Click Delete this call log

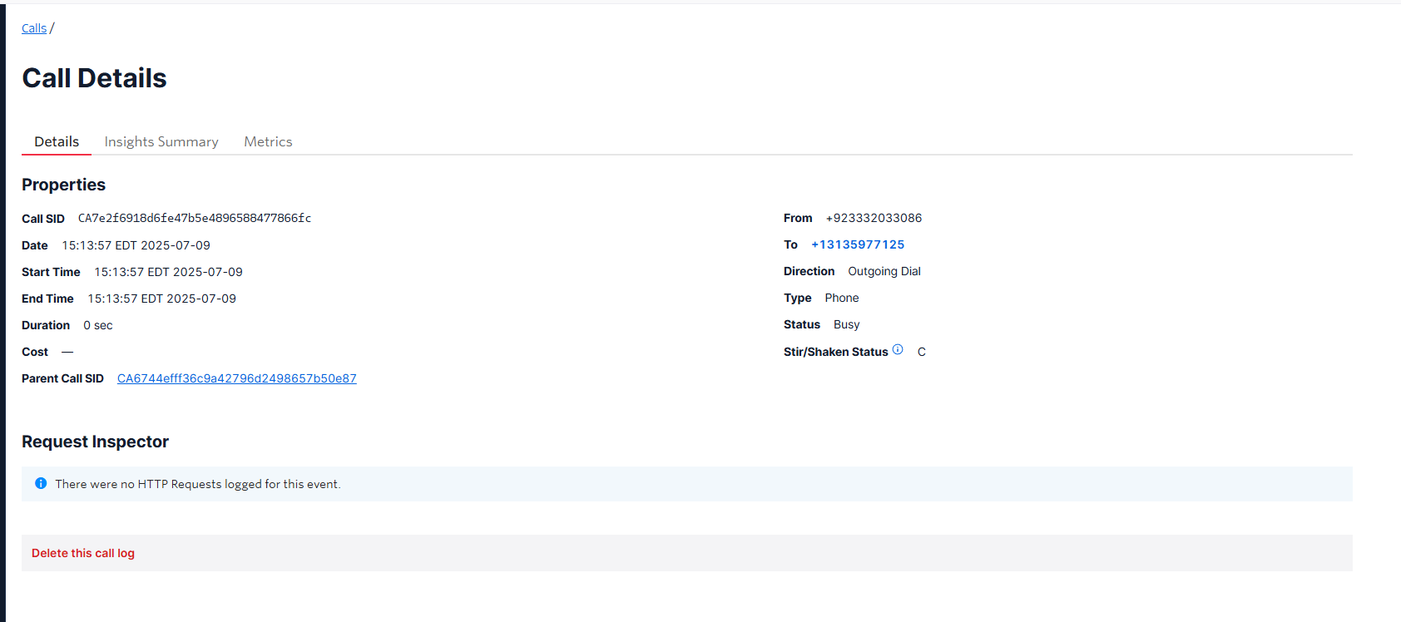click(83, 553)
